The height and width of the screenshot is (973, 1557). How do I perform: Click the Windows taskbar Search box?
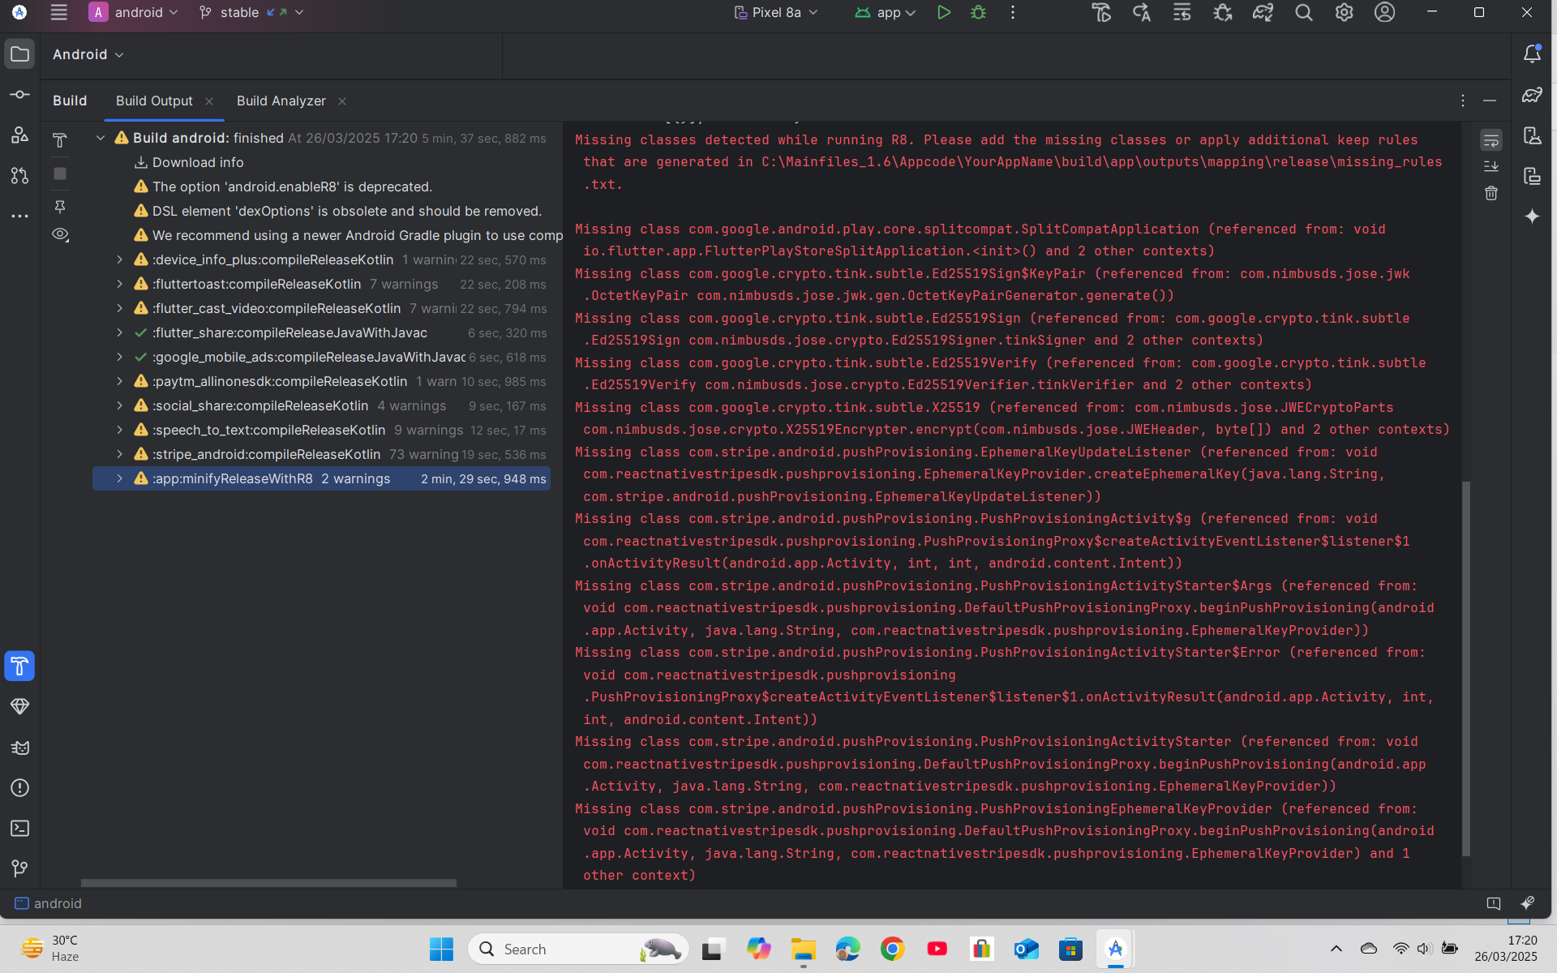(578, 949)
